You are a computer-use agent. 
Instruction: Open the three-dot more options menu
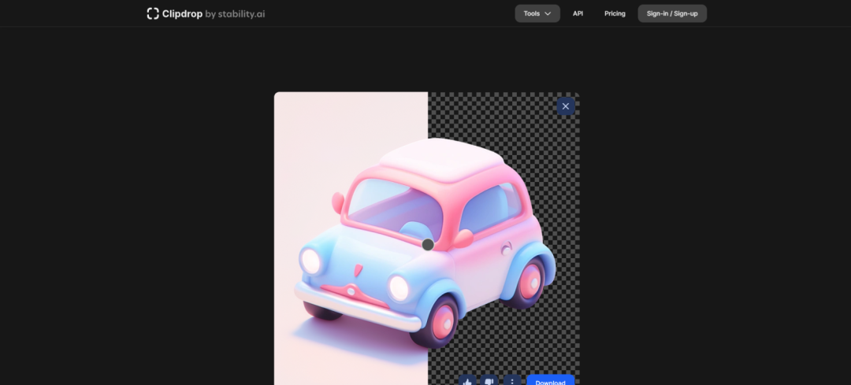pyautogui.click(x=512, y=380)
